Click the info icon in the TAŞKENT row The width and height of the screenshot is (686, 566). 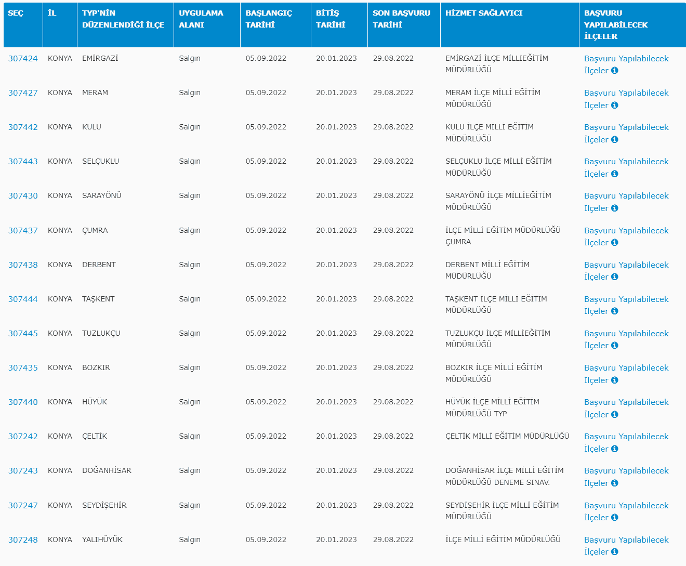(x=614, y=311)
